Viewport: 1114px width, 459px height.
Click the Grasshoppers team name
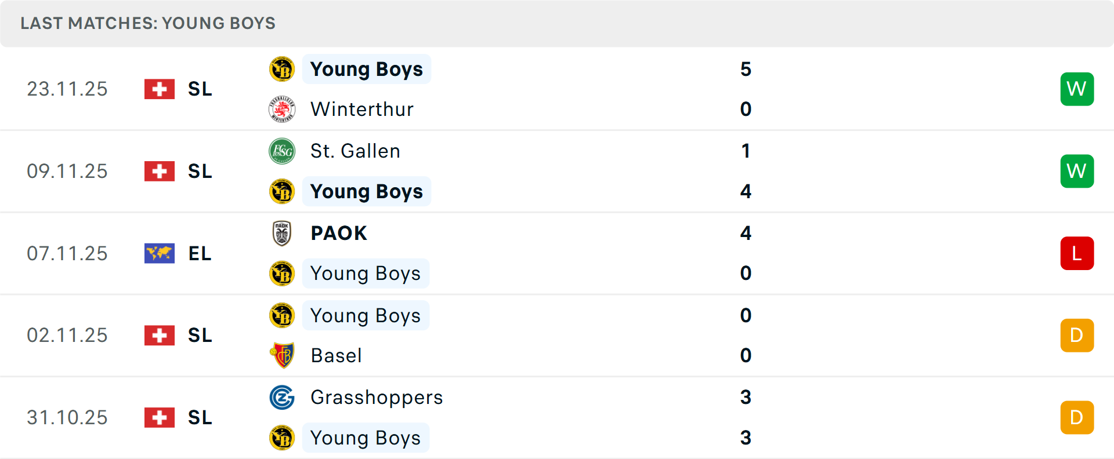tap(377, 398)
